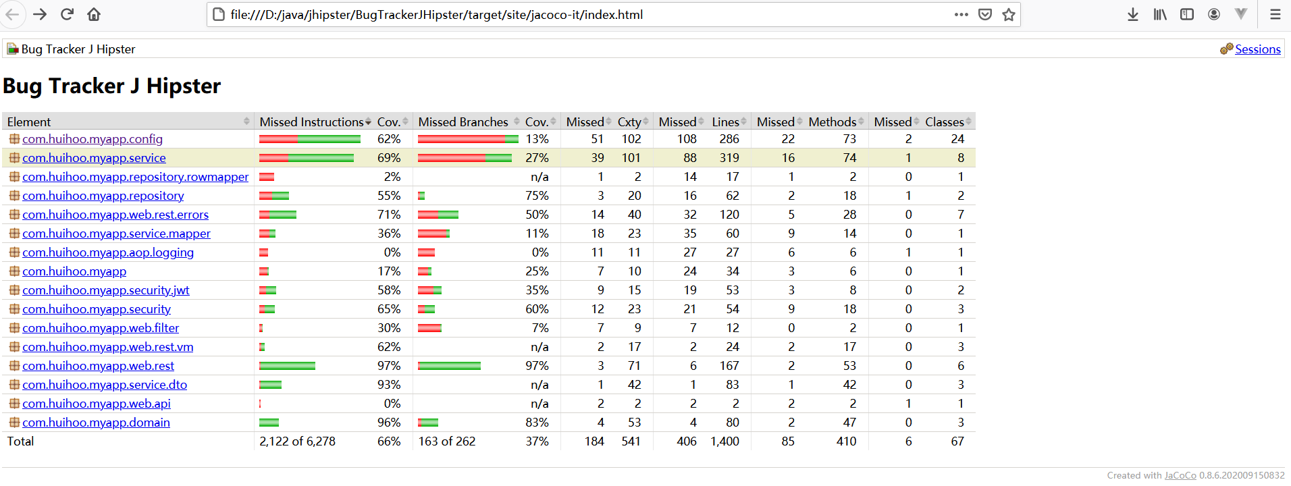Open the hamburger application menu
Image resolution: width=1291 pixels, height=486 pixels.
[x=1275, y=14]
